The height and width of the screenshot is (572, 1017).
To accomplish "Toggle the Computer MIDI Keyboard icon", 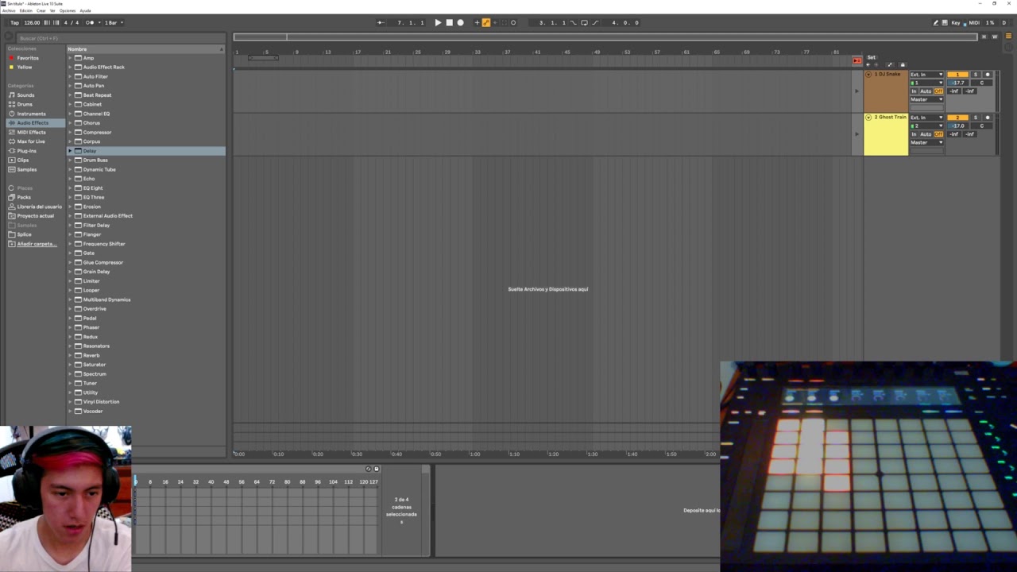I will 945,22.
